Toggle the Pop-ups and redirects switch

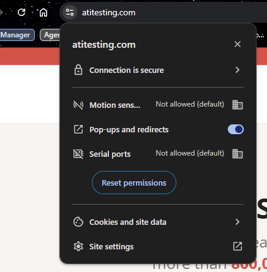(236, 129)
